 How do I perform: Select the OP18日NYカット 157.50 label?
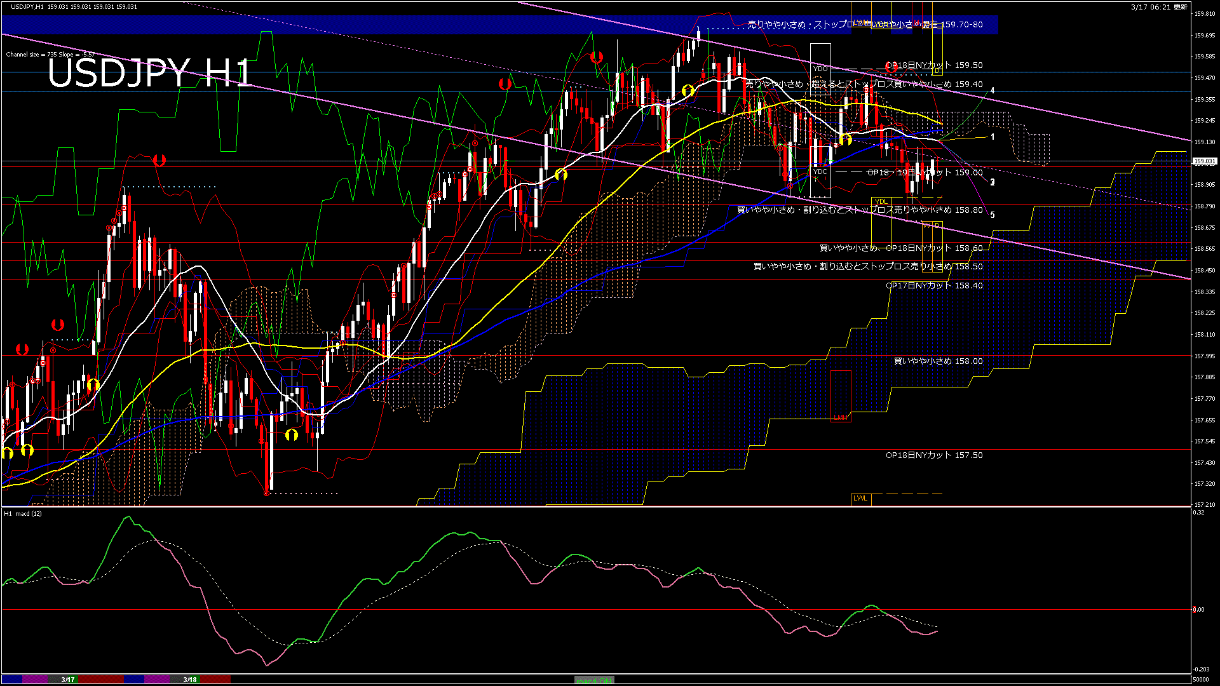934,455
